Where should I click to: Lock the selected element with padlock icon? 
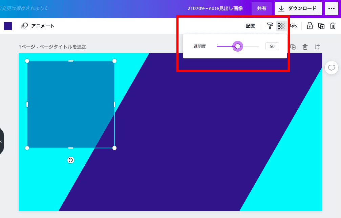310,26
